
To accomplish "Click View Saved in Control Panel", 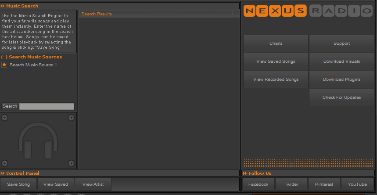I will click(x=56, y=184).
